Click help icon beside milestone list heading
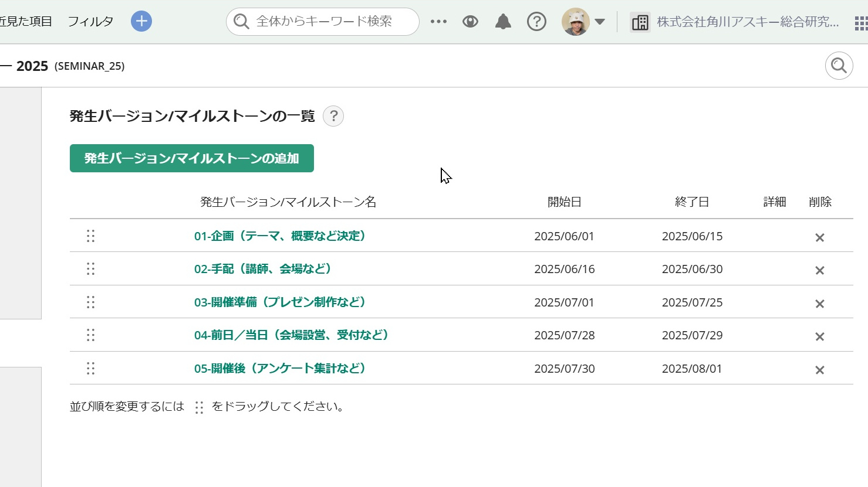Screen dimensions: 868x487 pyautogui.click(x=333, y=116)
